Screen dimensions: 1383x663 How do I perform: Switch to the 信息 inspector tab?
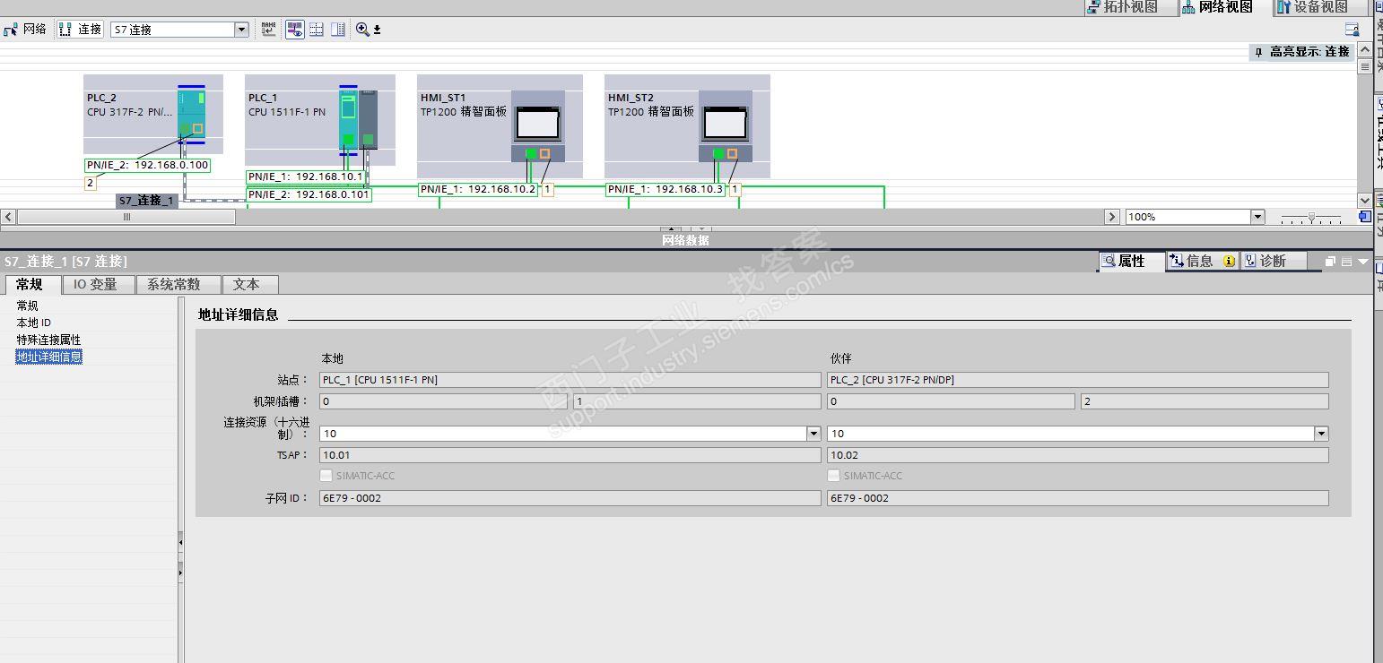(1201, 261)
